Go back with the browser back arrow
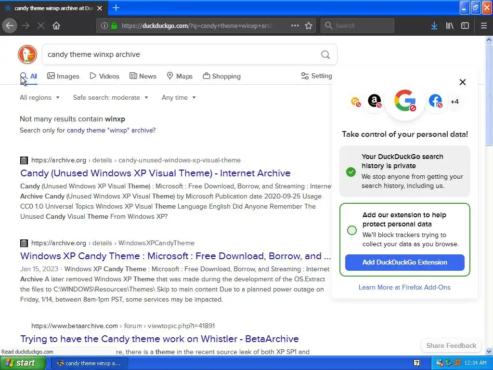 point(10,26)
